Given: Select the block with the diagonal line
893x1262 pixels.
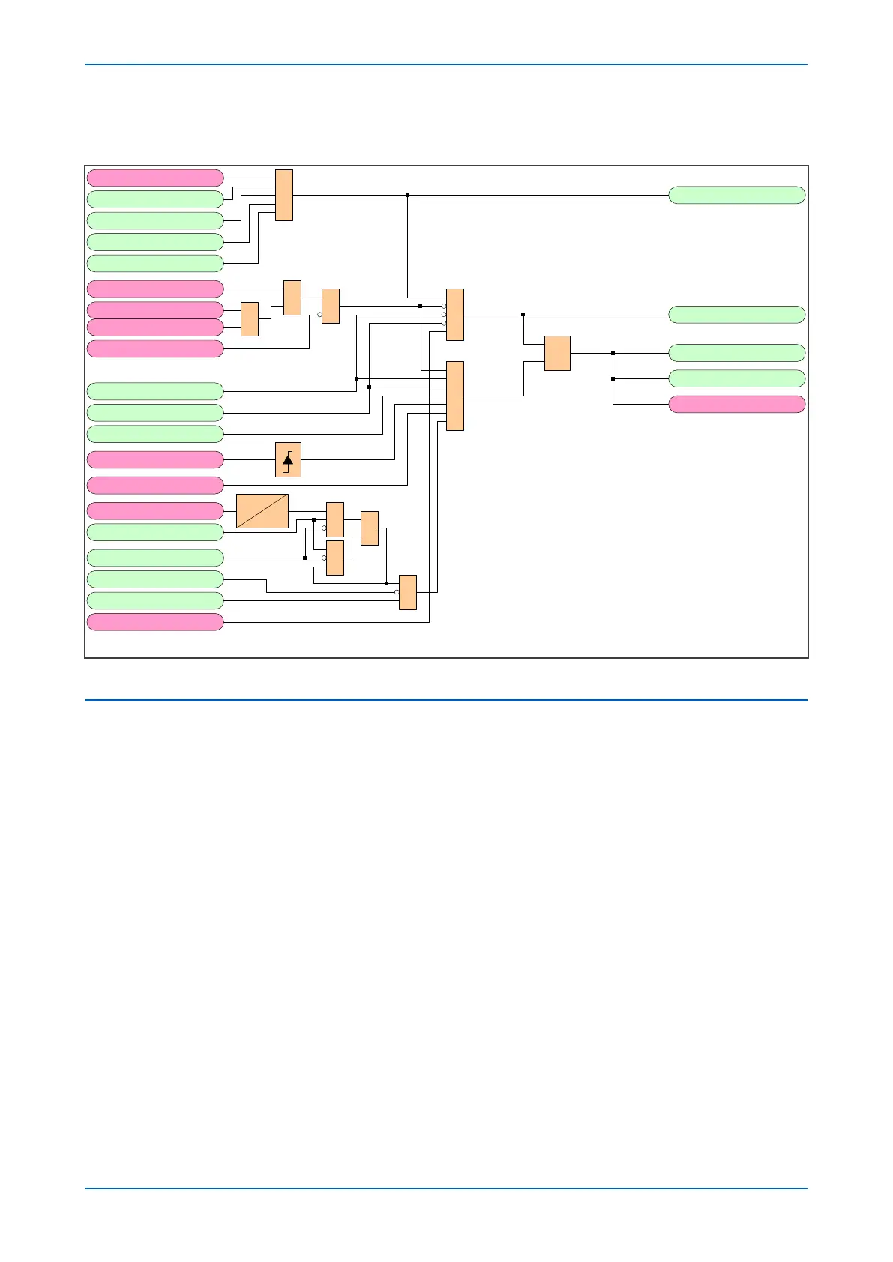Looking at the screenshot, I should pos(262,511).
